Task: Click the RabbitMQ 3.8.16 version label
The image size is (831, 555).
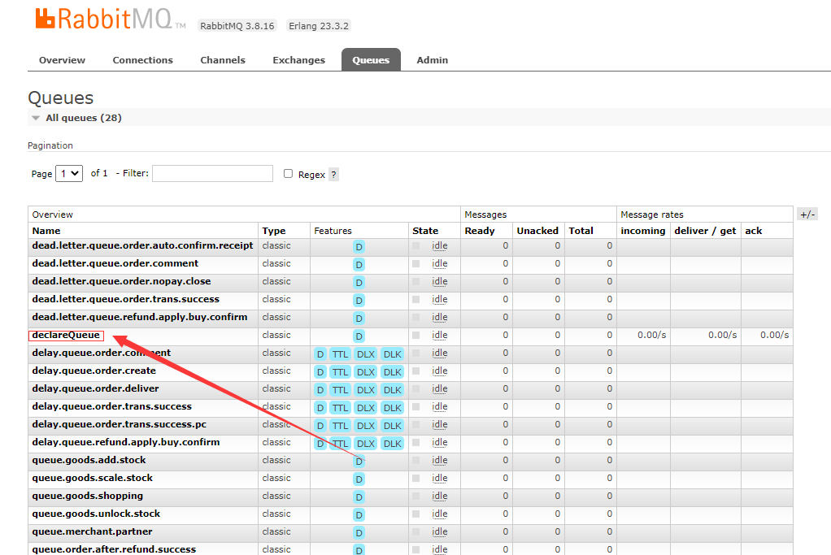Action: point(237,26)
